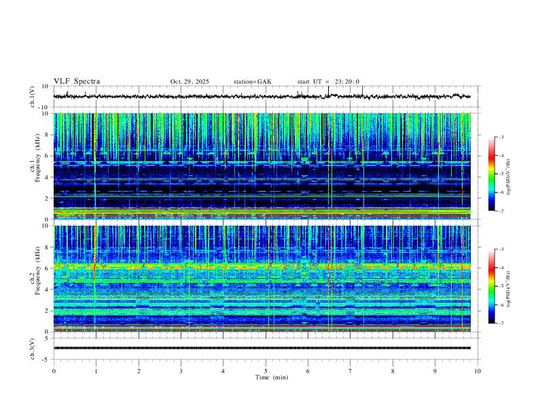The image size is (538, 416).
Task: Click the time axis tick label '3'
Action: coord(181,371)
